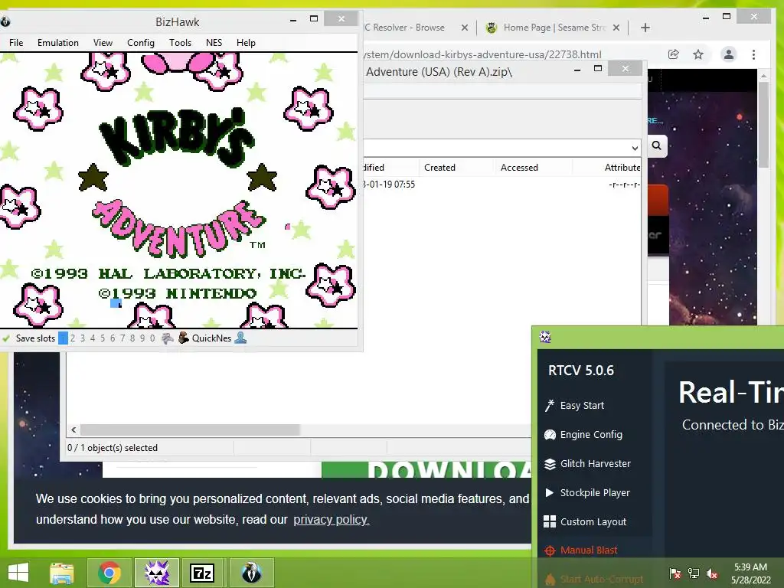Screen dimensions: 784x588
Task: Switch to RTCV from the taskbar
Action: [x=157, y=573]
